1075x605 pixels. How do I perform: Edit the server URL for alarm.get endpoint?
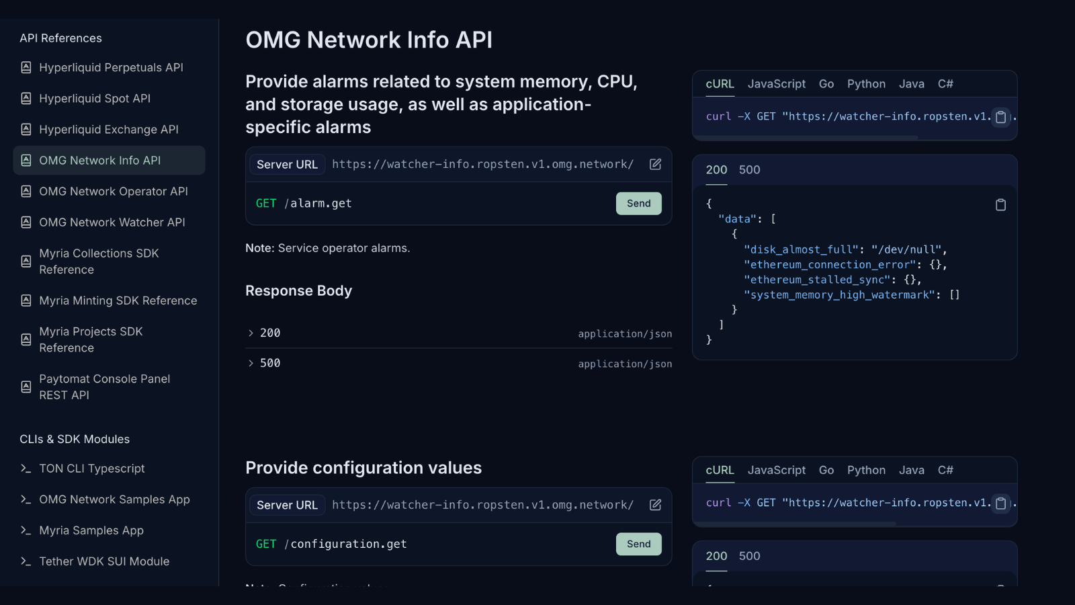pyautogui.click(x=656, y=164)
